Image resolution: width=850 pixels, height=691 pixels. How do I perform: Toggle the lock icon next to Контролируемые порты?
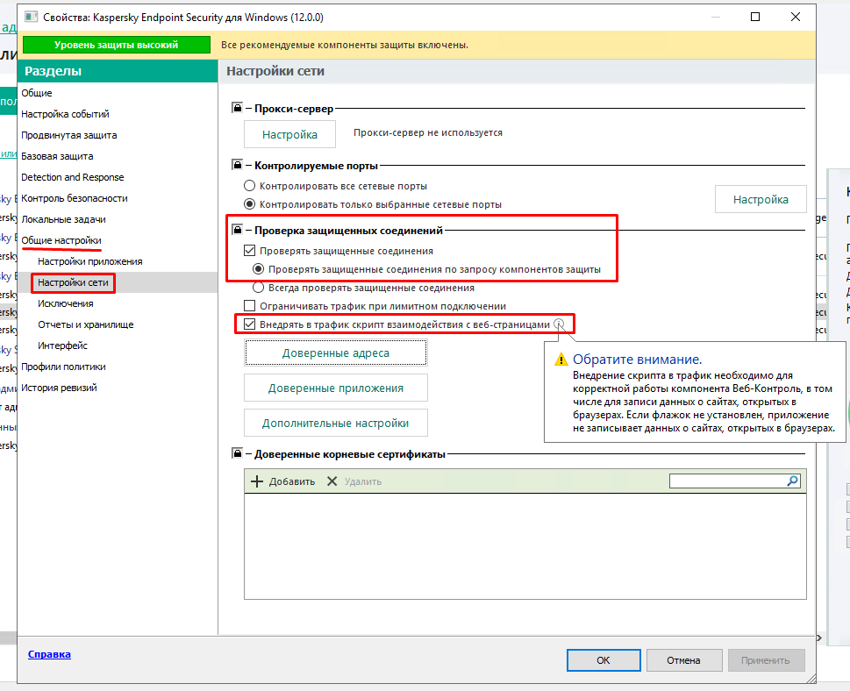[x=237, y=164]
